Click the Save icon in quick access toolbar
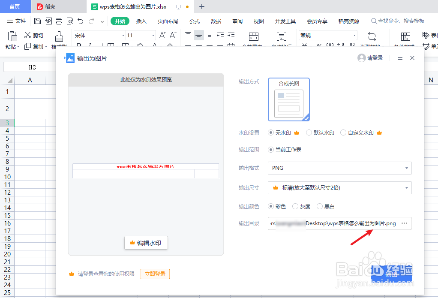Image resolution: width=438 pixels, height=298 pixels. (x=37, y=21)
